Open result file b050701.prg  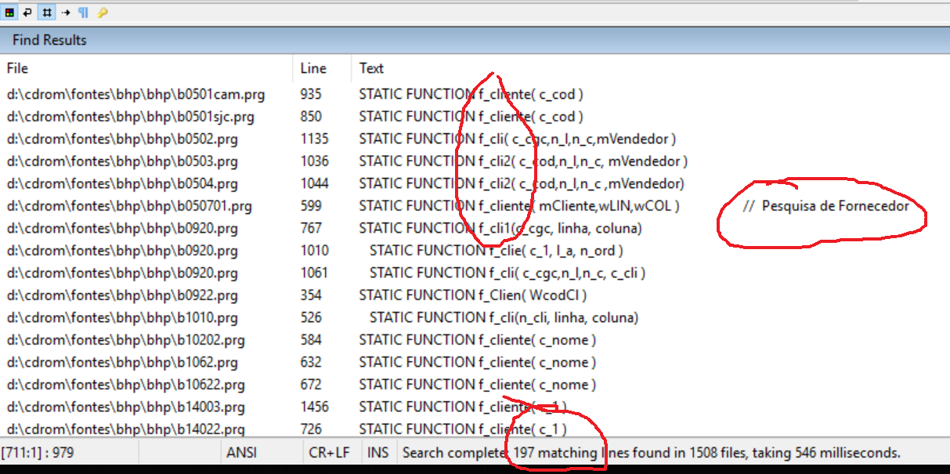(x=129, y=207)
